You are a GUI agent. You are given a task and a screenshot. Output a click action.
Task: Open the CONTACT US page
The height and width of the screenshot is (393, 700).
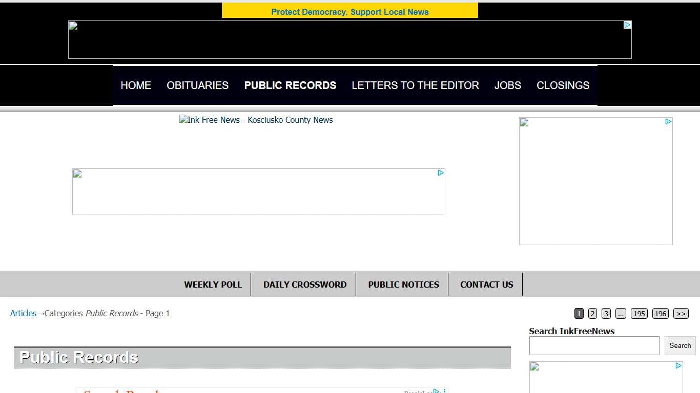(x=486, y=284)
